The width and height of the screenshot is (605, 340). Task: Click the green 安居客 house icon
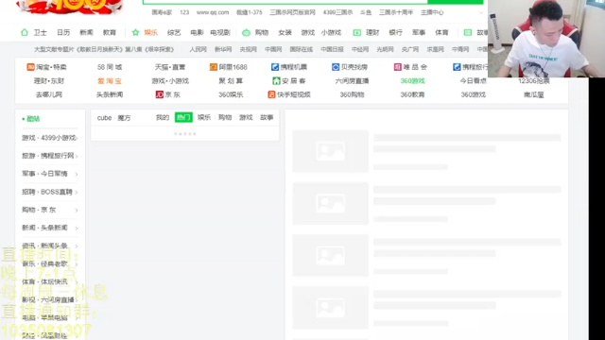276,81
